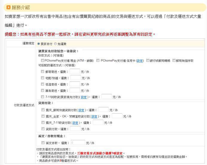Screen dimensions: 207x165
Task: Check PChomePay支付連 現金 (ATM、餘額) option
Action: (x=42, y=60)
